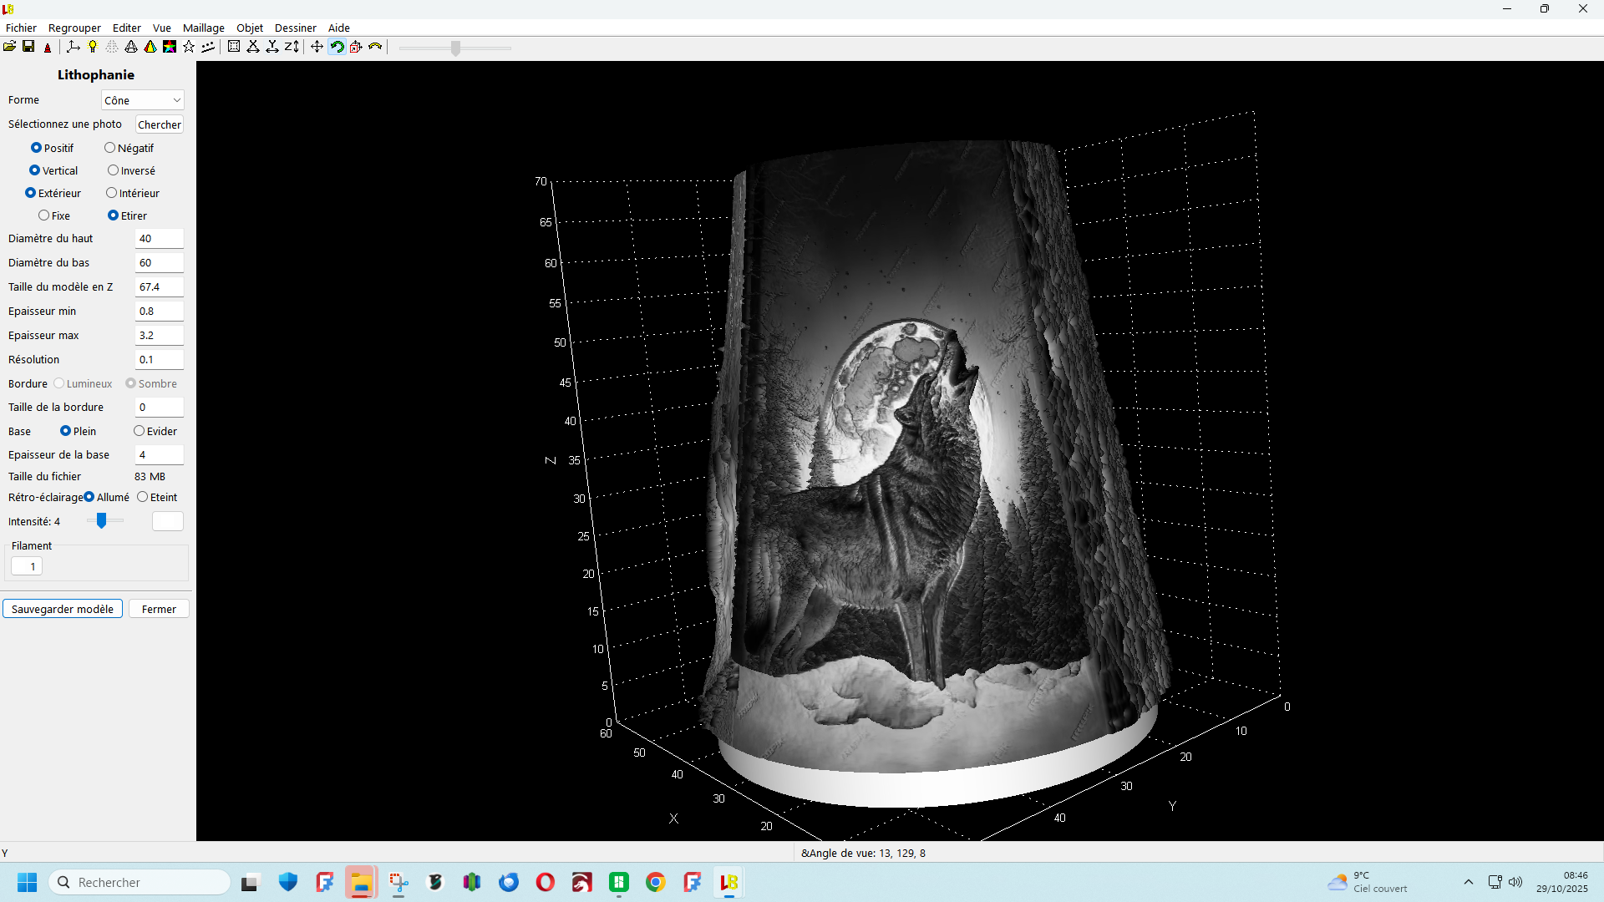Open the Dessiner menu
The width and height of the screenshot is (1604, 902).
[295, 28]
